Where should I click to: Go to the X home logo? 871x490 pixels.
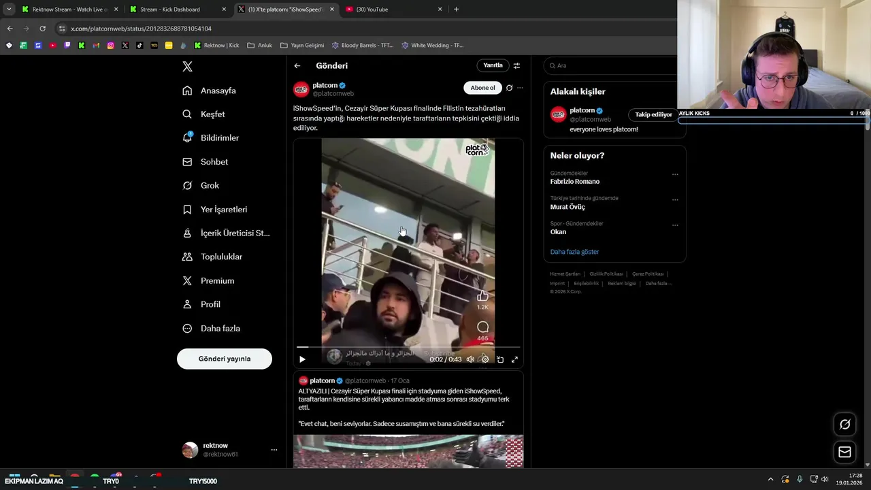point(187,66)
